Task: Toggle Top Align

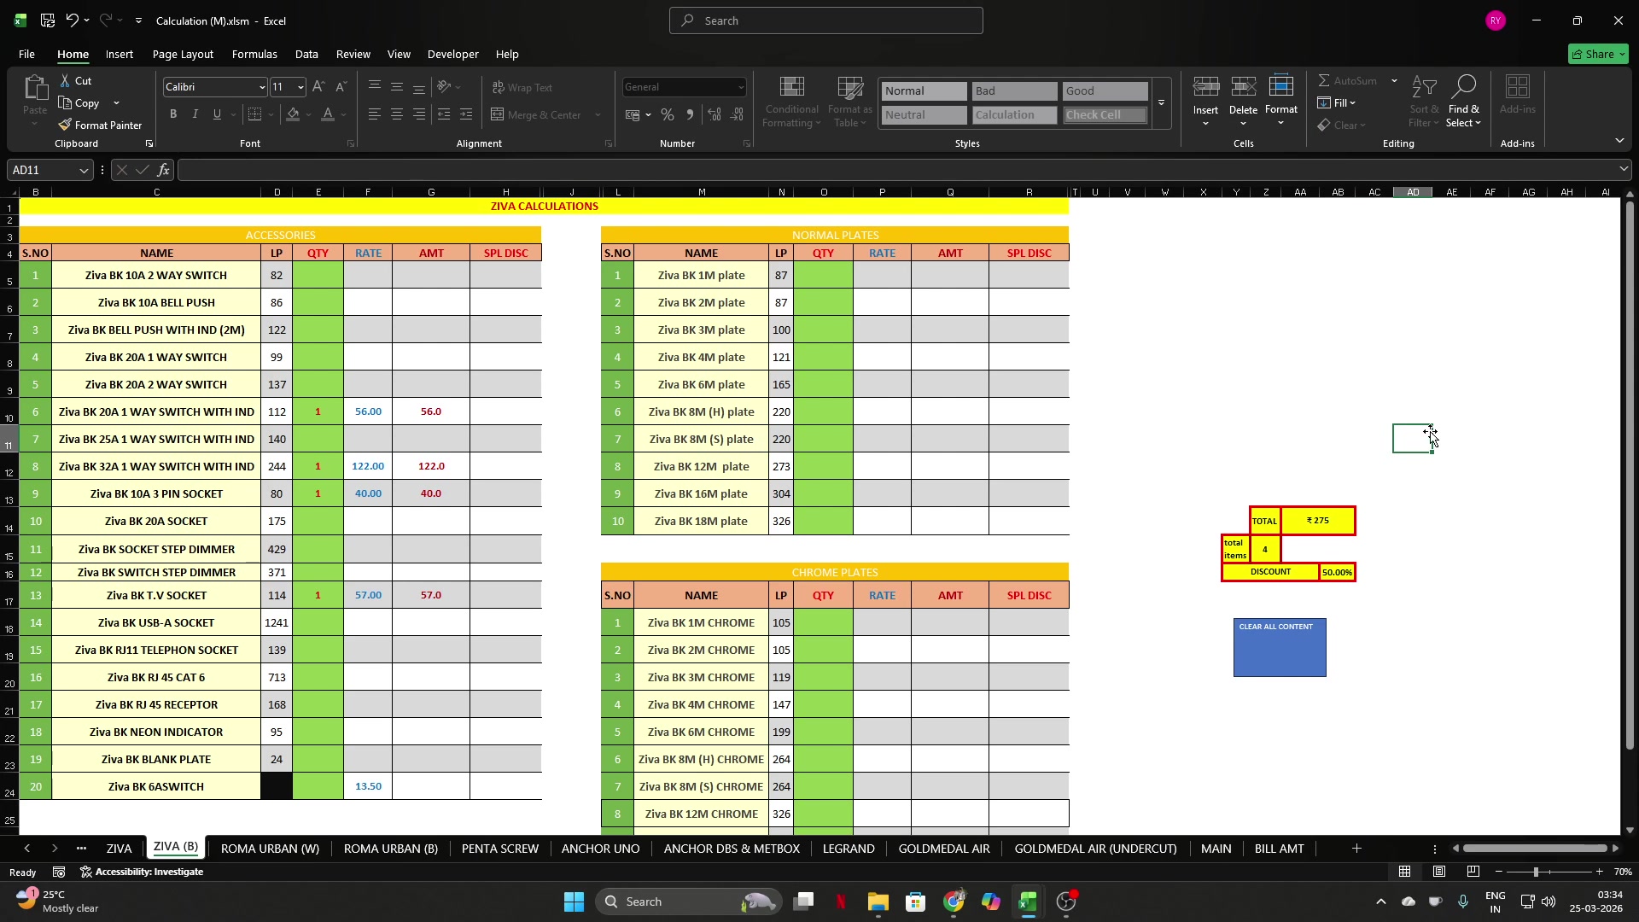Action: pyautogui.click(x=375, y=87)
